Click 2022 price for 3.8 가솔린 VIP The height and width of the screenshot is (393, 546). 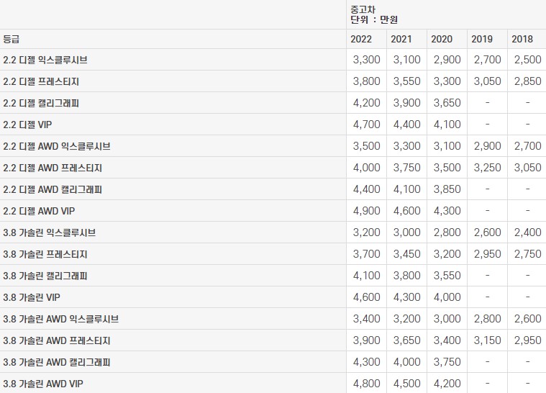(x=366, y=297)
